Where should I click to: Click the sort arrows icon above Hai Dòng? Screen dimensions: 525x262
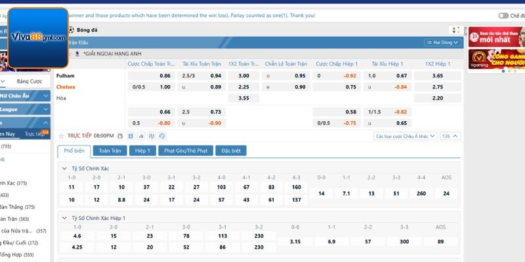[x=453, y=29]
